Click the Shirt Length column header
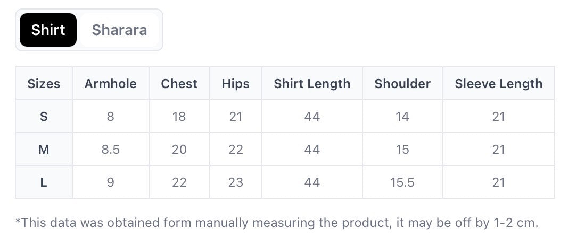This screenshot has height=236, width=585. tap(312, 84)
